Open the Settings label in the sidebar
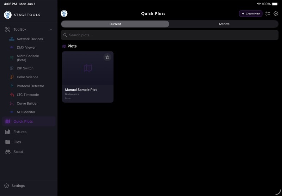This screenshot has height=196, width=282. point(18,186)
